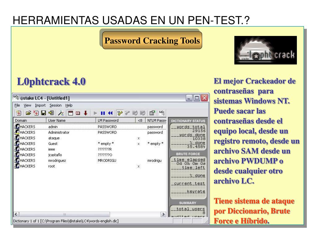This screenshot has width=317, height=238.
Task: Click the user icon in the Administrator row
Action: click(17, 132)
